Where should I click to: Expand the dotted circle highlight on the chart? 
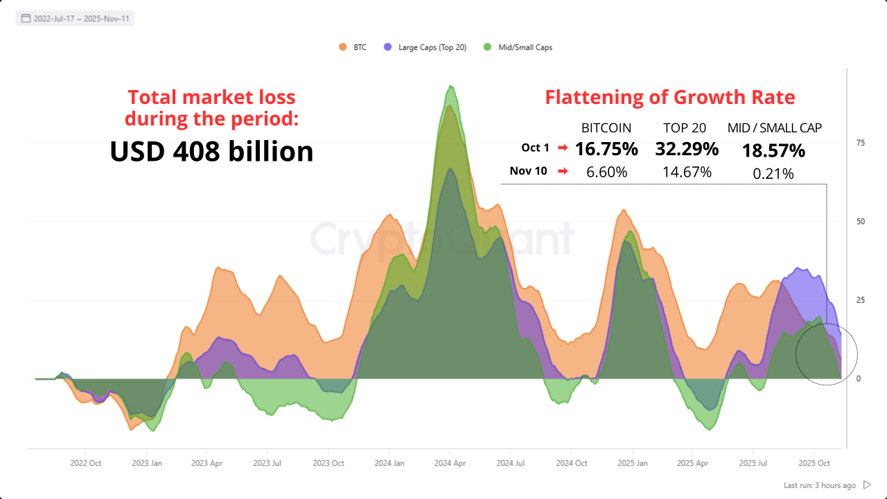pyautogui.click(x=826, y=355)
